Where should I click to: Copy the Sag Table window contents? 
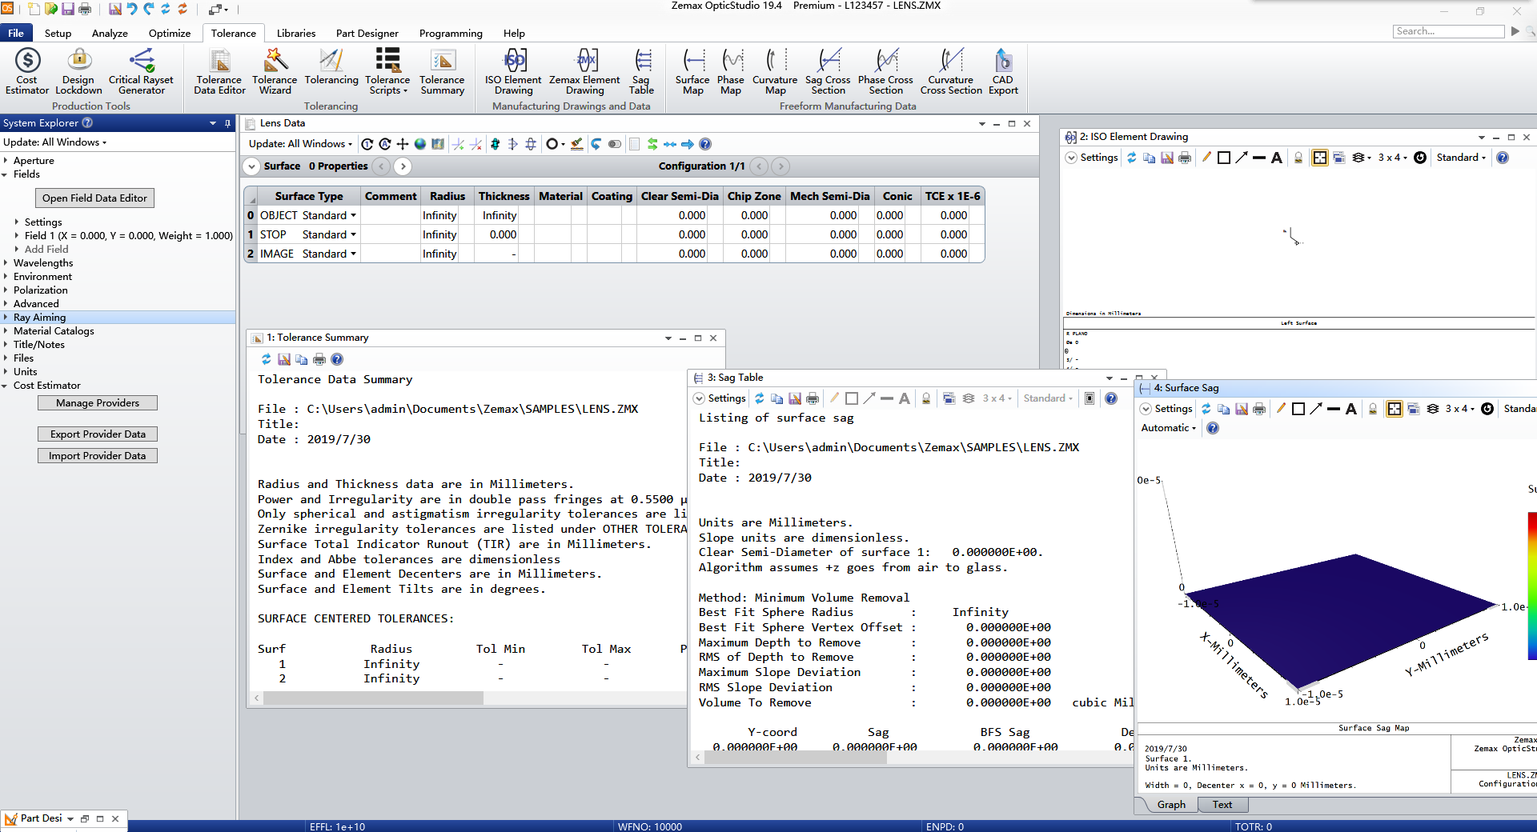(x=777, y=398)
